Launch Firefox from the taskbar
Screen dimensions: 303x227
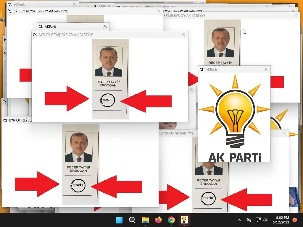coord(158,220)
